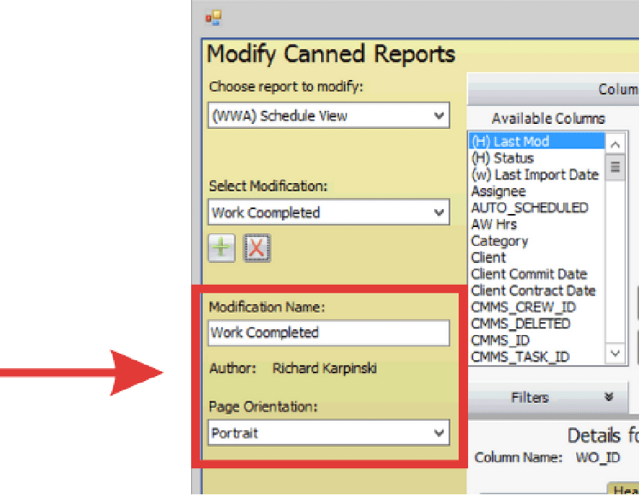
Task: Click the green plus add modification icon
Action: [x=222, y=248]
